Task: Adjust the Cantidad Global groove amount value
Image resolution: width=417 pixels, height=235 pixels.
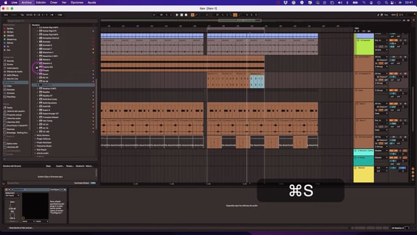Action: pyautogui.click(x=93, y=183)
